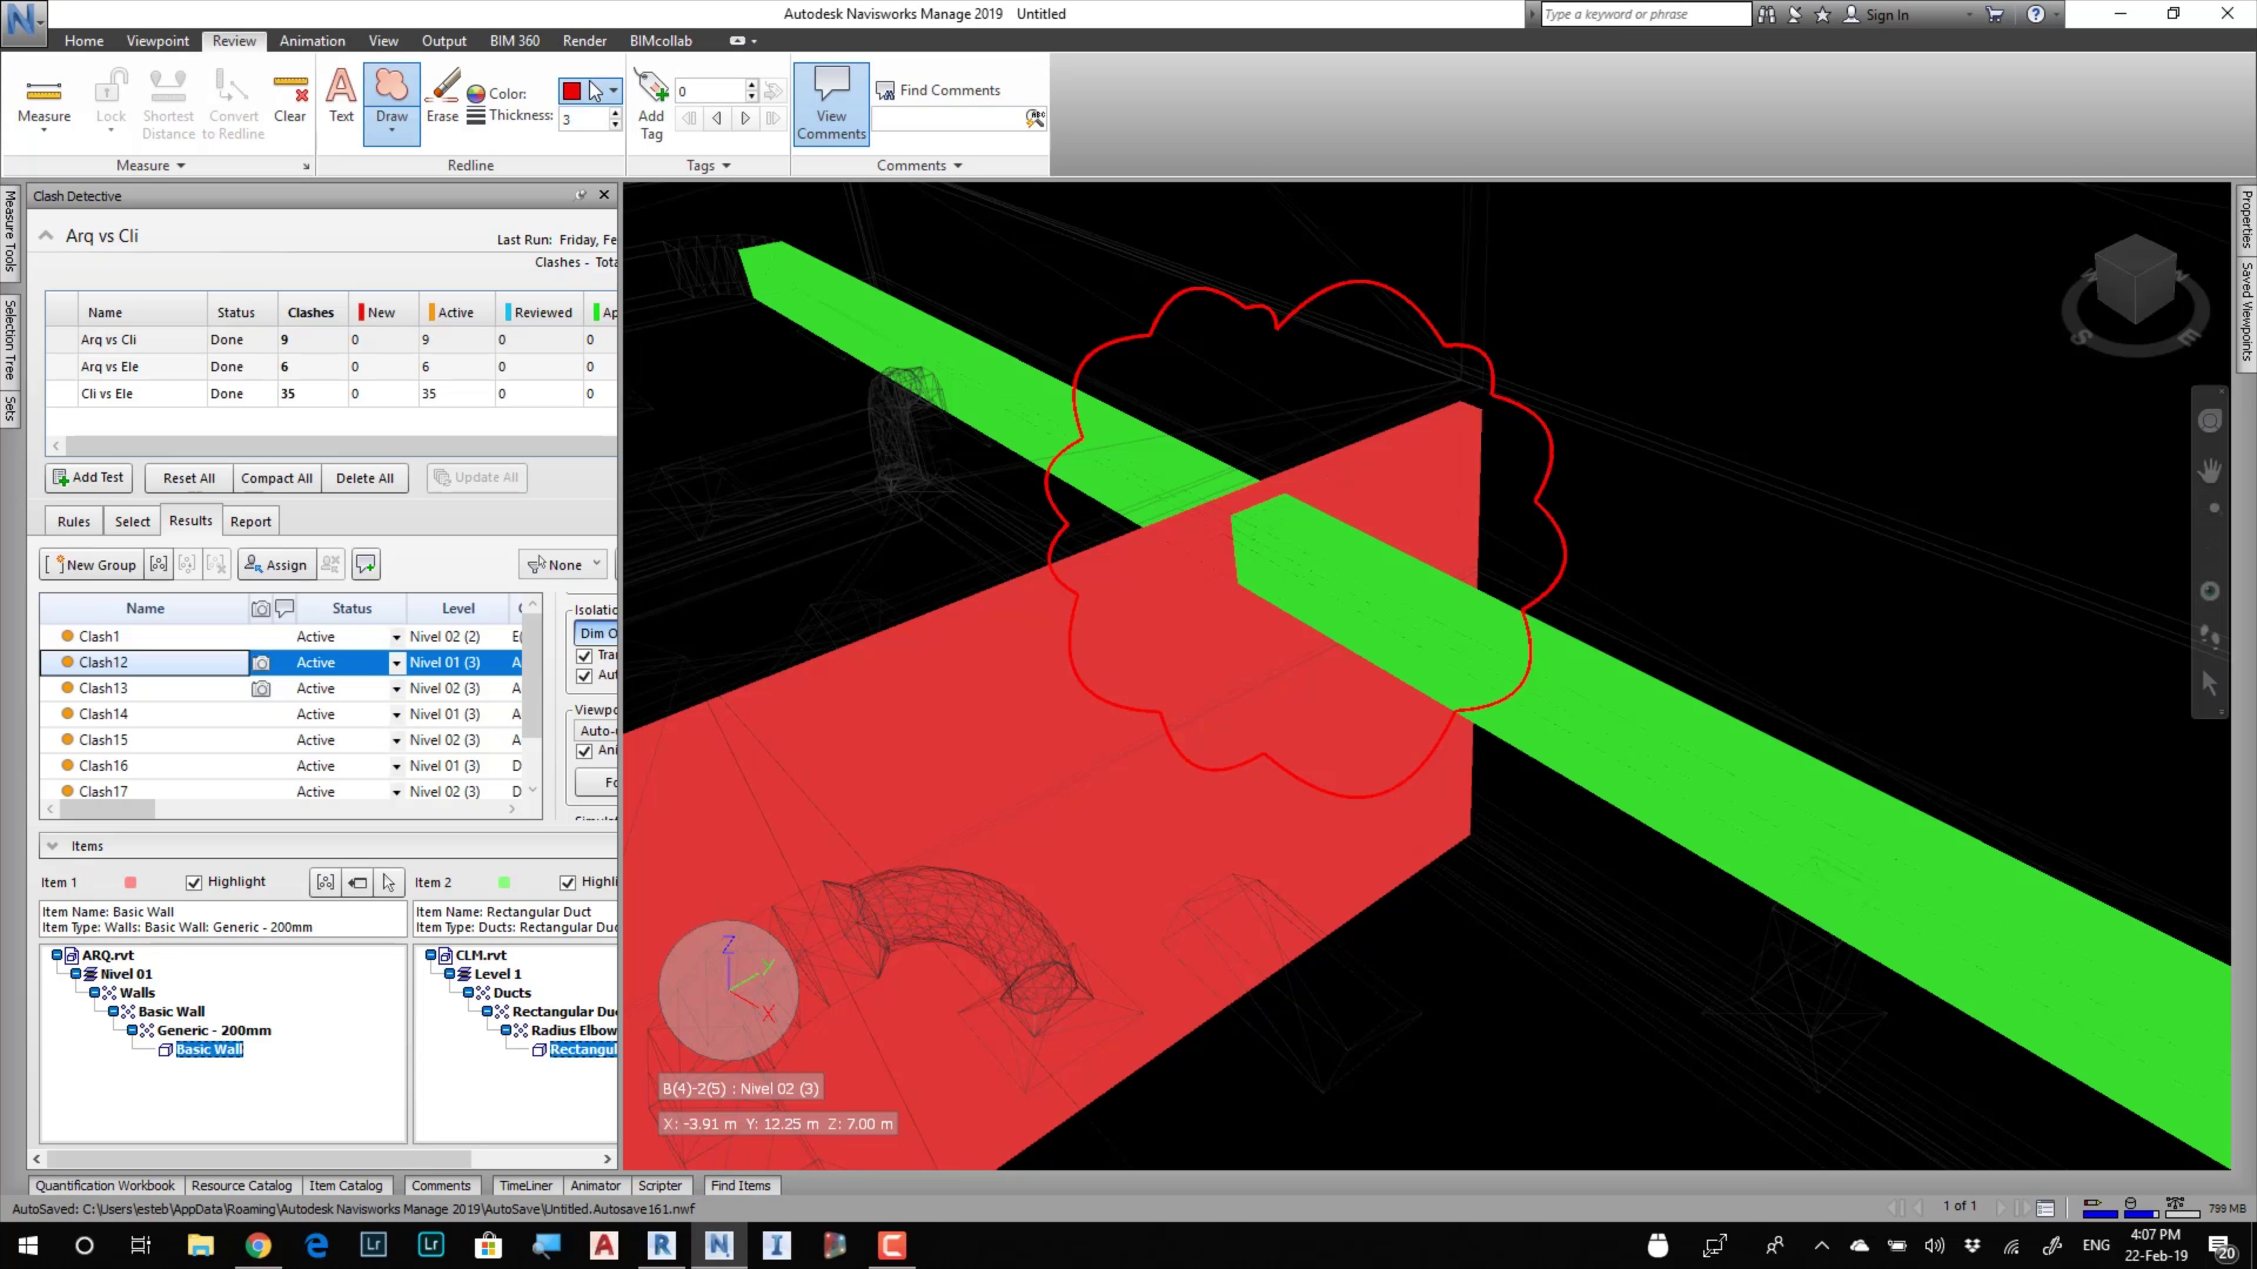Toggle the Transparent dimming checkbox
The image size is (2257, 1269).
pos(584,655)
